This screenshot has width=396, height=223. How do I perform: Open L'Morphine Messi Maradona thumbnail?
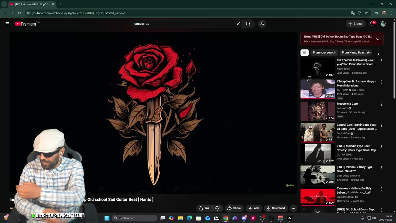(318, 89)
